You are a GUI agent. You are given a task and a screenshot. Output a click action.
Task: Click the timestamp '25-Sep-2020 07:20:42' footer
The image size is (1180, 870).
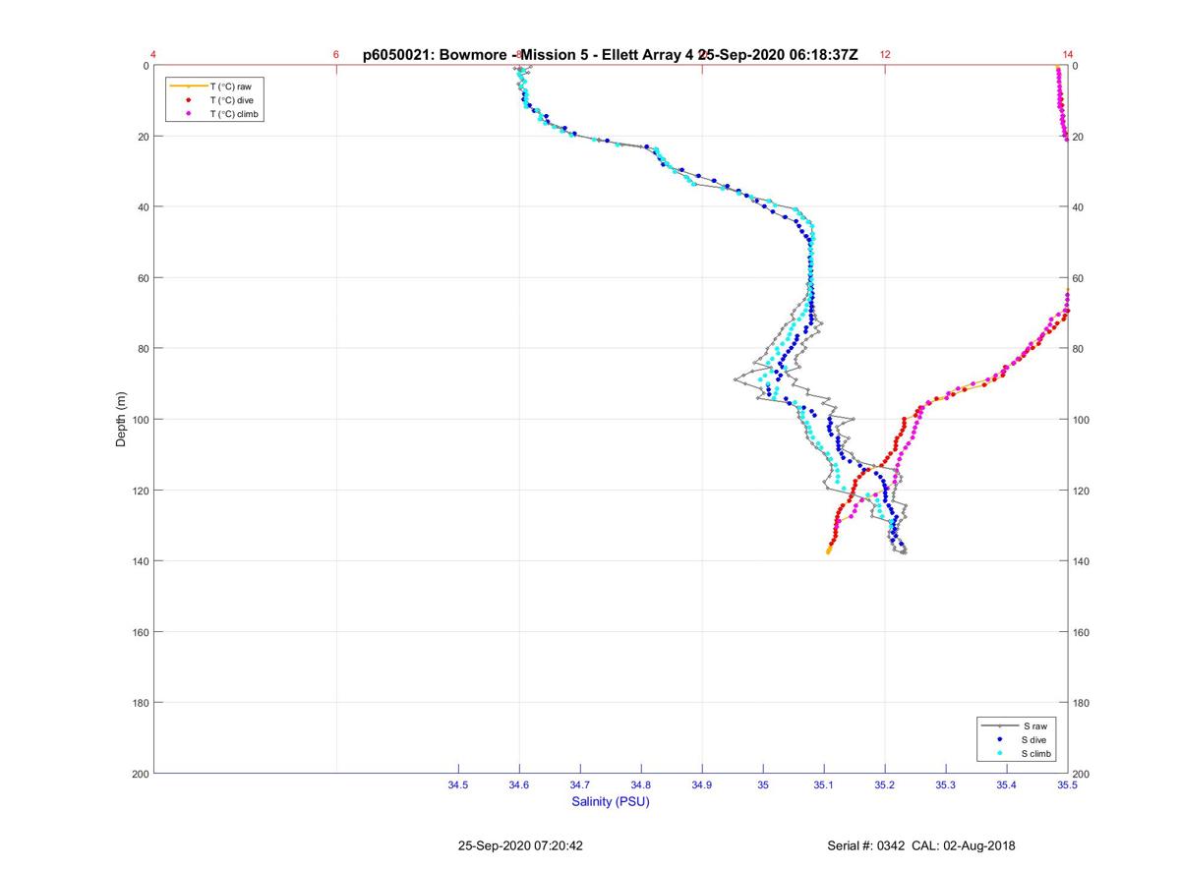520,845
